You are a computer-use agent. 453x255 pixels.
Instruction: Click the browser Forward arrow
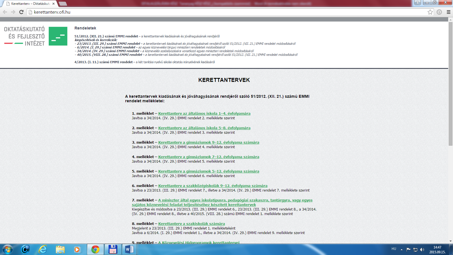[13, 12]
